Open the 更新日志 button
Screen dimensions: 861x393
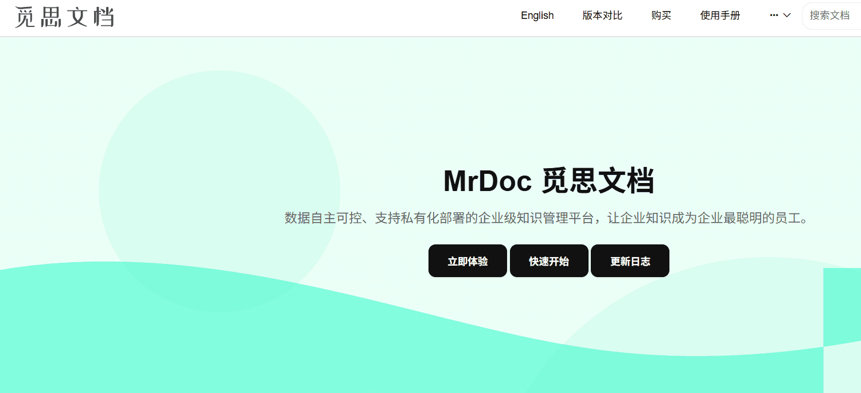[630, 261]
